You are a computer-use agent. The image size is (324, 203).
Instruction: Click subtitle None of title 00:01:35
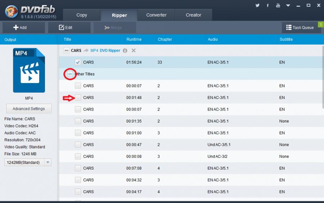[x=284, y=121]
